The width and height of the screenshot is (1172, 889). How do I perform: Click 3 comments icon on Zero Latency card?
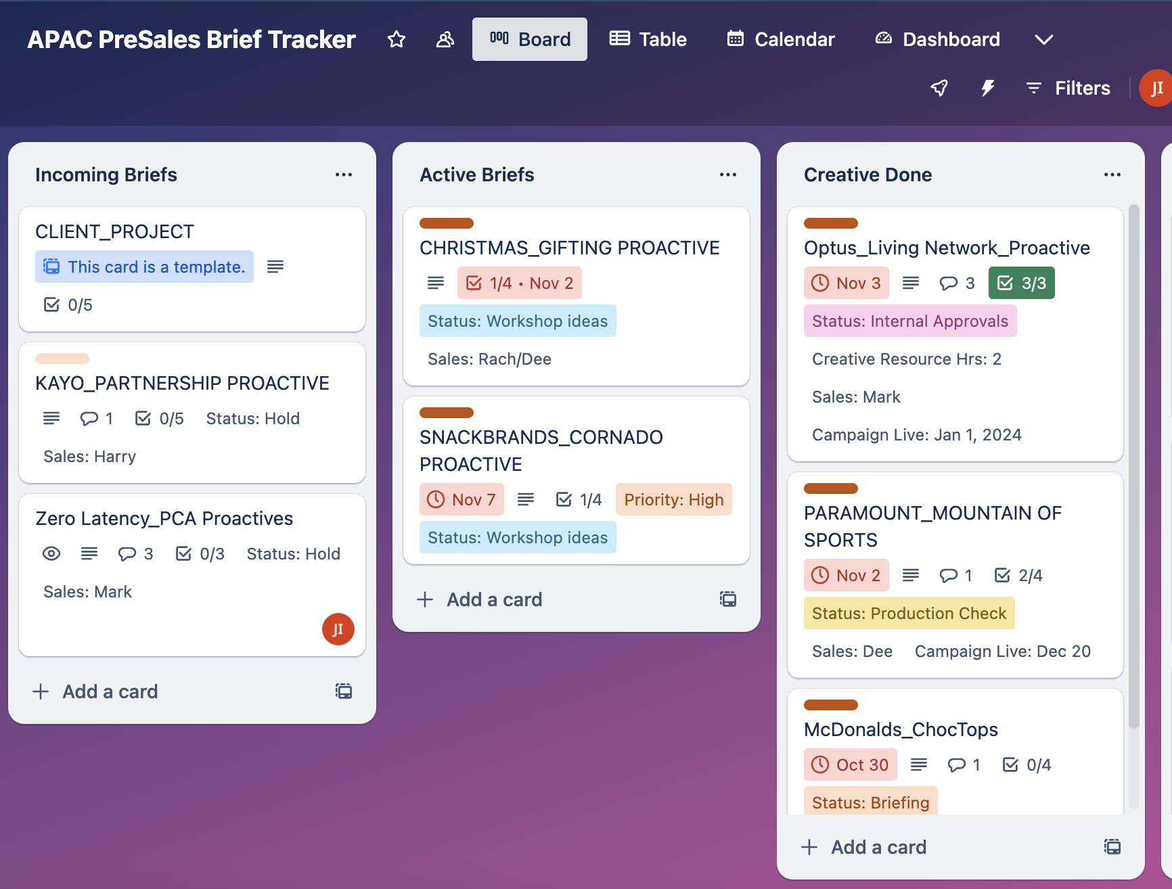coord(135,553)
